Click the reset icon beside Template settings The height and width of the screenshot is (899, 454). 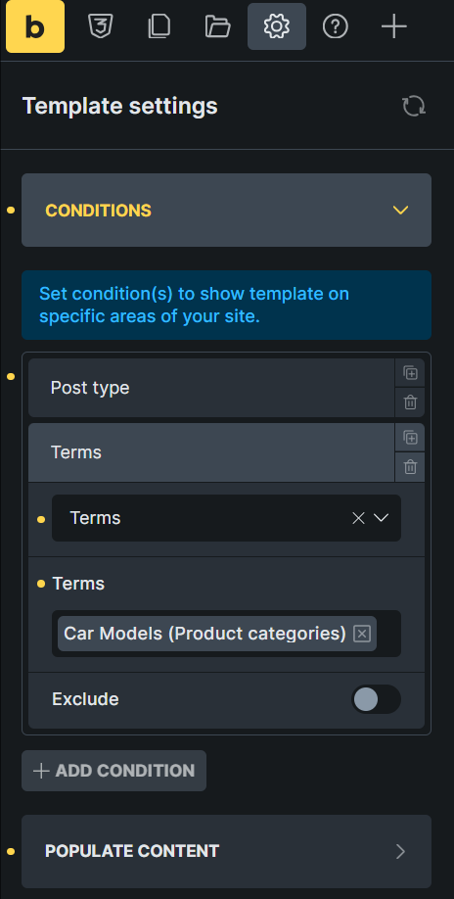tap(414, 107)
